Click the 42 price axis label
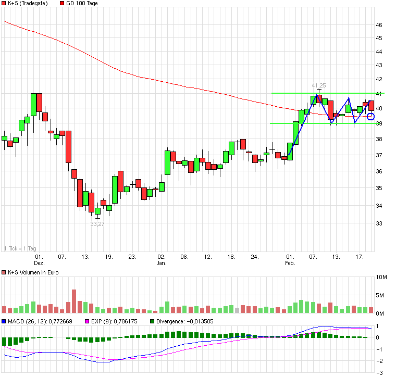396x377 pixels. [379, 79]
